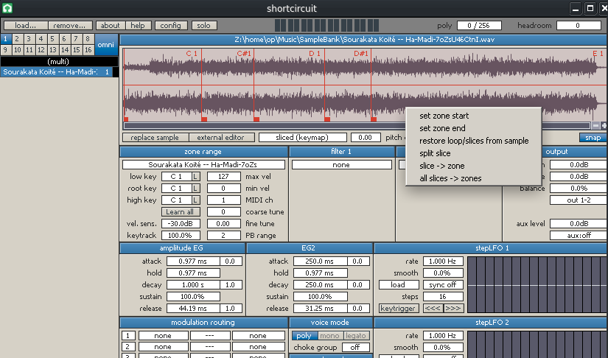Open the config settings
This screenshot has height=358, width=608.
(171, 26)
